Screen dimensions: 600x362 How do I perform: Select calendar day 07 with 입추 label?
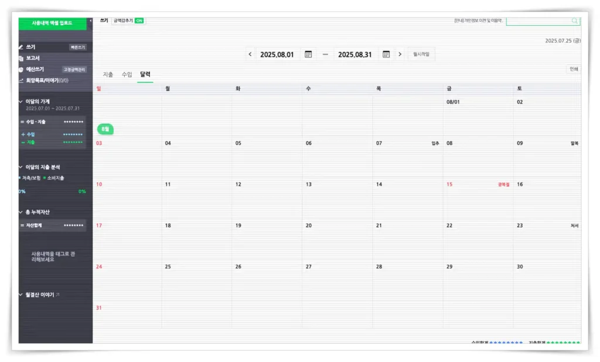tap(408, 157)
